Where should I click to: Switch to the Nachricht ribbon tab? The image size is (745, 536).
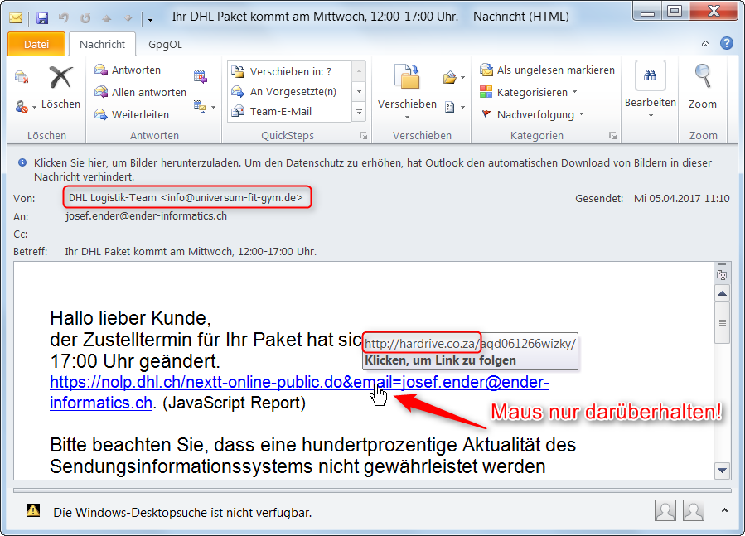pos(102,44)
